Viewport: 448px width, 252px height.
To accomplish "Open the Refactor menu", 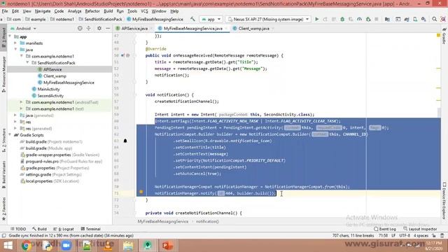I will tap(92, 11).
